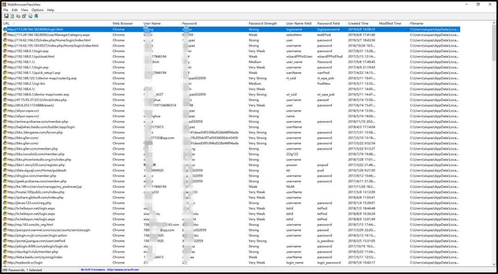Click Chrome icon of 192.168.0.1/quickset.html row
Image resolution: width=498 pixels, height=274 pixels.
pyautogui.click(x=5, y=56)
